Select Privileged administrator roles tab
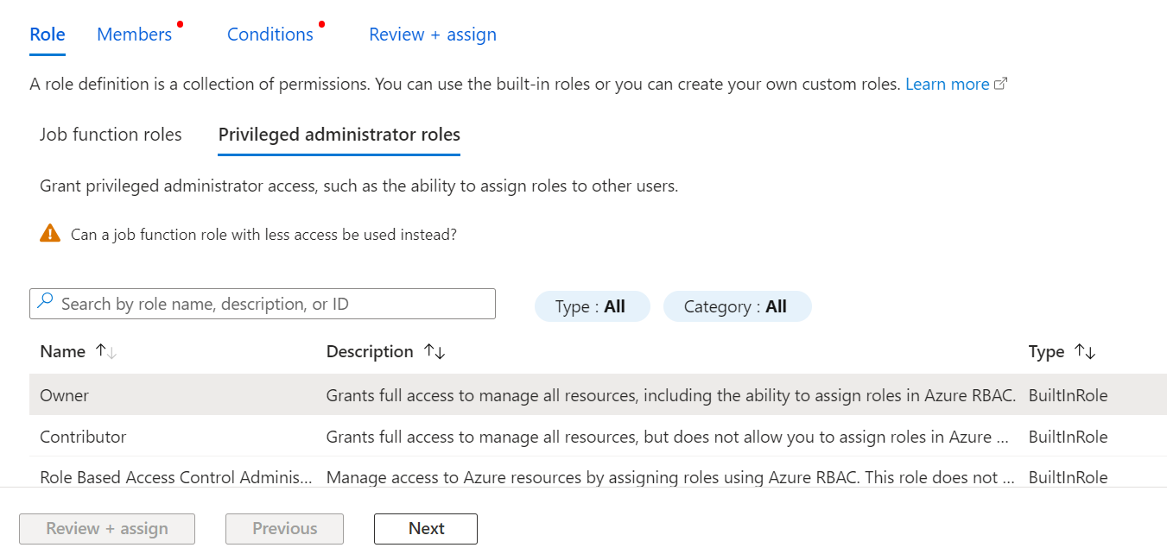The width and height of the screenshot is (1167, 554). click(339, 135)
